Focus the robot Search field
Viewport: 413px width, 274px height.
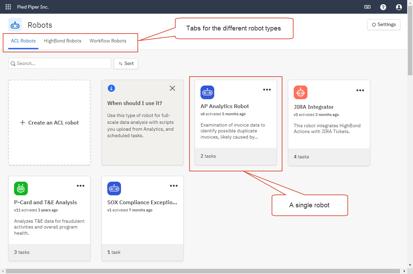pyautogui.click(x=60, y=63)
